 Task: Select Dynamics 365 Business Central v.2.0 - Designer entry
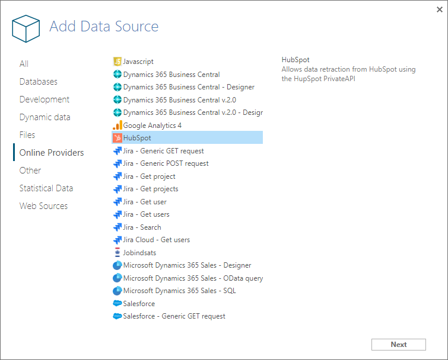(x=187, y=112)
